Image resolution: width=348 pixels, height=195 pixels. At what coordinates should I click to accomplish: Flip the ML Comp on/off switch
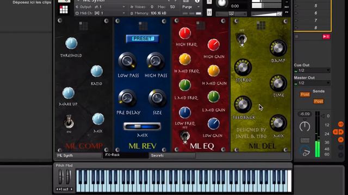click(x=69, y=123)
